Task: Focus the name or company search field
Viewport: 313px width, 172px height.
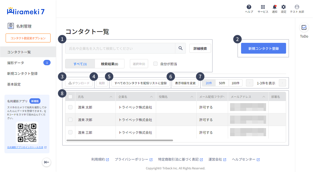Action: [120, 48]
